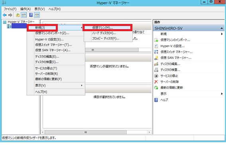The width and height of the screenshot is (226, 145).
Task: Click the green refresh 最新の情報に更新 icon
Action: pyautogui.click(x=156, y=87)
